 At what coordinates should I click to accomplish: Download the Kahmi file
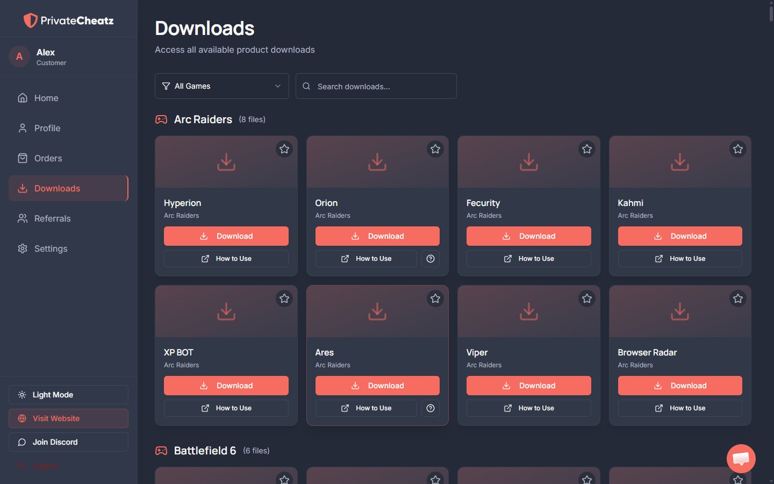[x=680, y=236]
